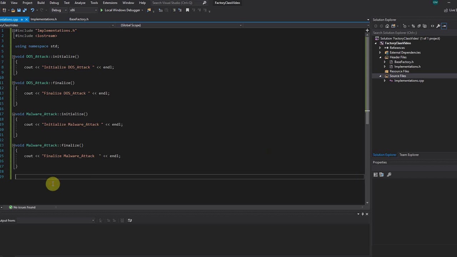Close the Output panel

click(x=367, y=214)
